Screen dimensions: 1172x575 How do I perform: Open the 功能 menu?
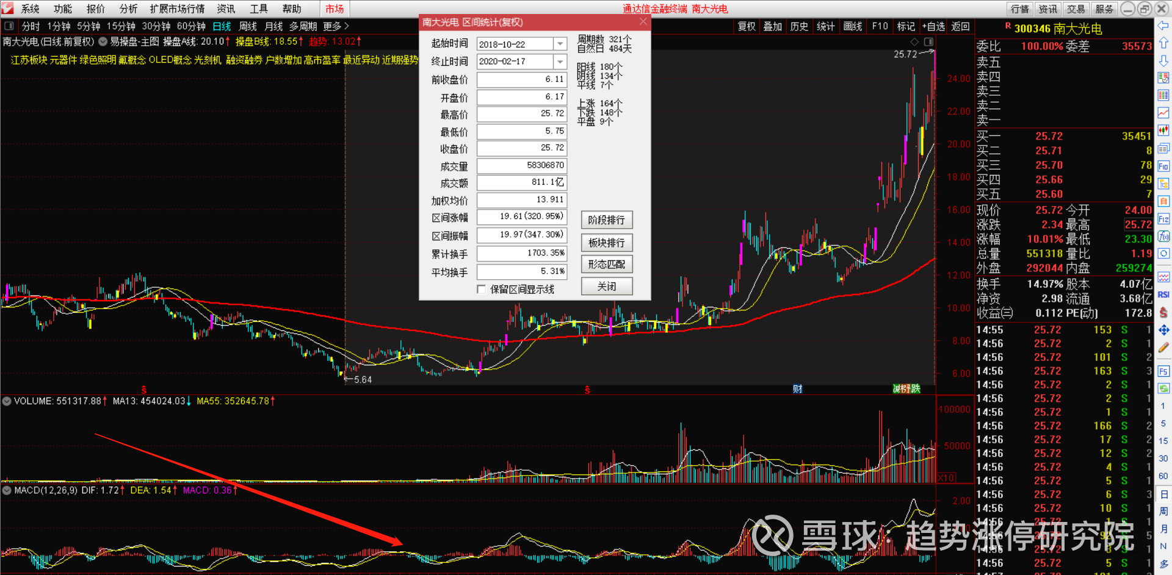[63, 9]
